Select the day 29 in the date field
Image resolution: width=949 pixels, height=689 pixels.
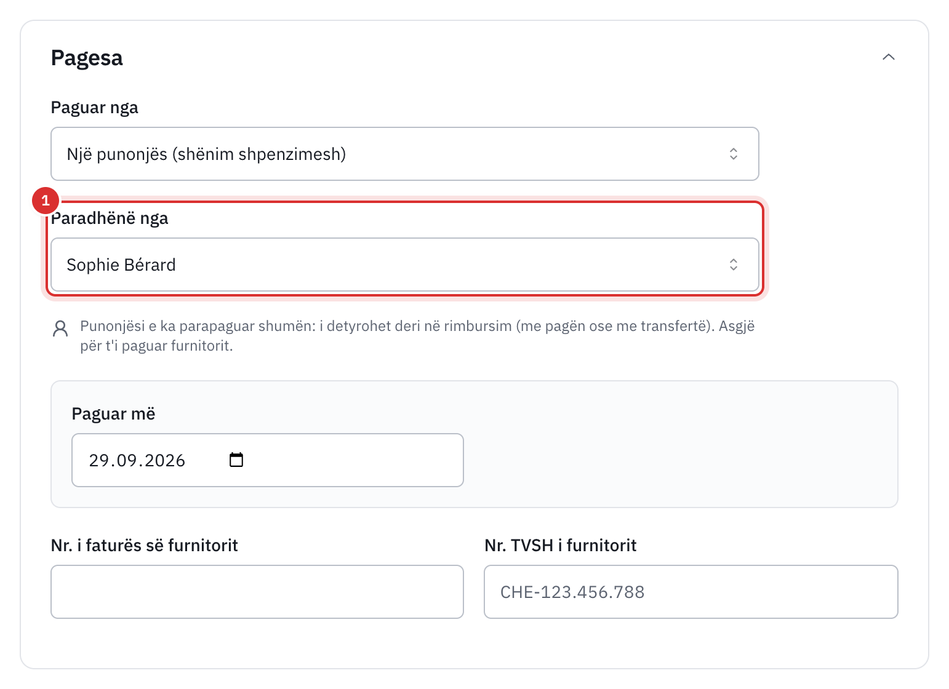99,460
